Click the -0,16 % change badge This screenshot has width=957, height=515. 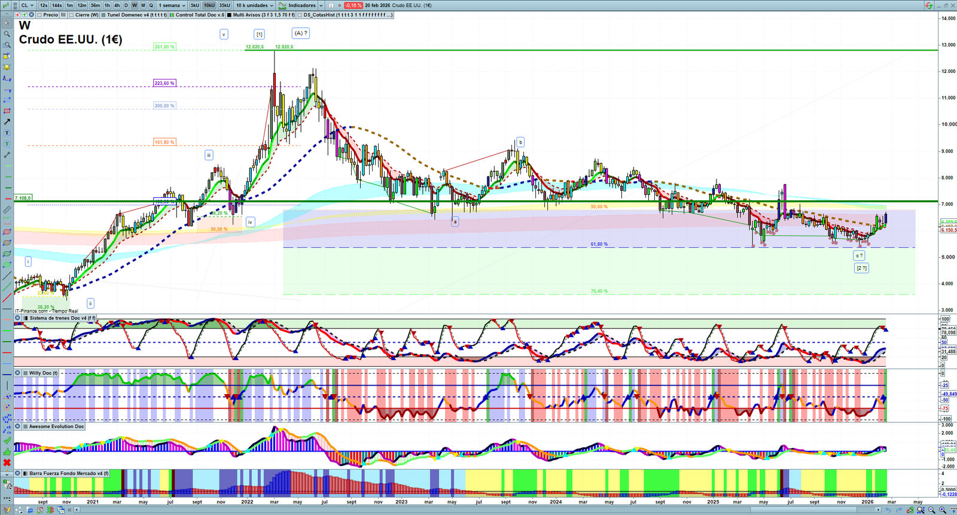tap(353, 5)
